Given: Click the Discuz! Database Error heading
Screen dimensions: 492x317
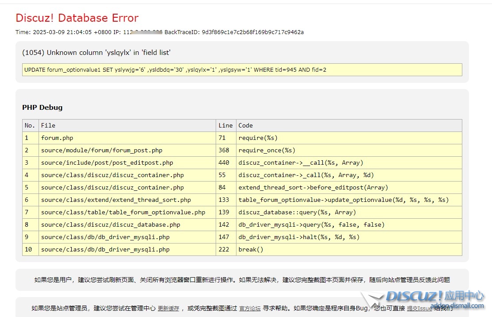Looking at the screenshot, I should click(x=77, y=18).
